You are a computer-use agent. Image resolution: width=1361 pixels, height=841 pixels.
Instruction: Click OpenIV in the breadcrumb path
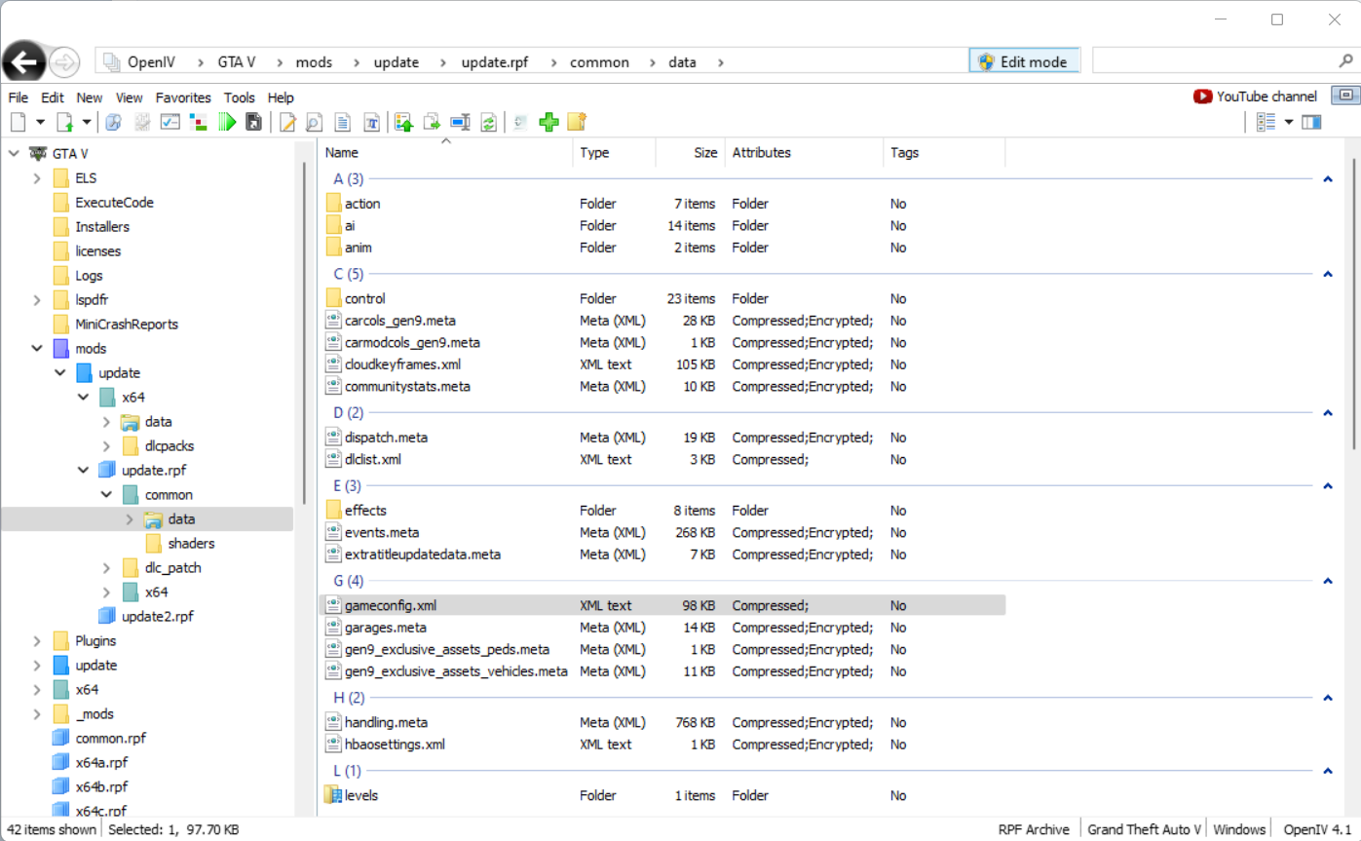(152, 61)
